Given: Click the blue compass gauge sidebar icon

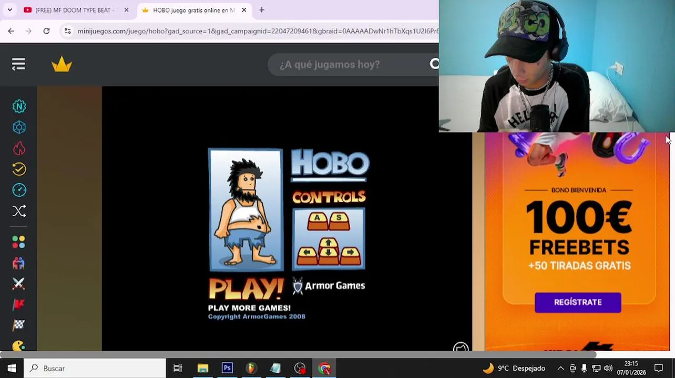Looking at the screenshot, I should [x=19, y=190].
